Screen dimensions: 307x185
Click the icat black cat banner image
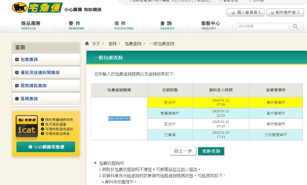[27, 126]
